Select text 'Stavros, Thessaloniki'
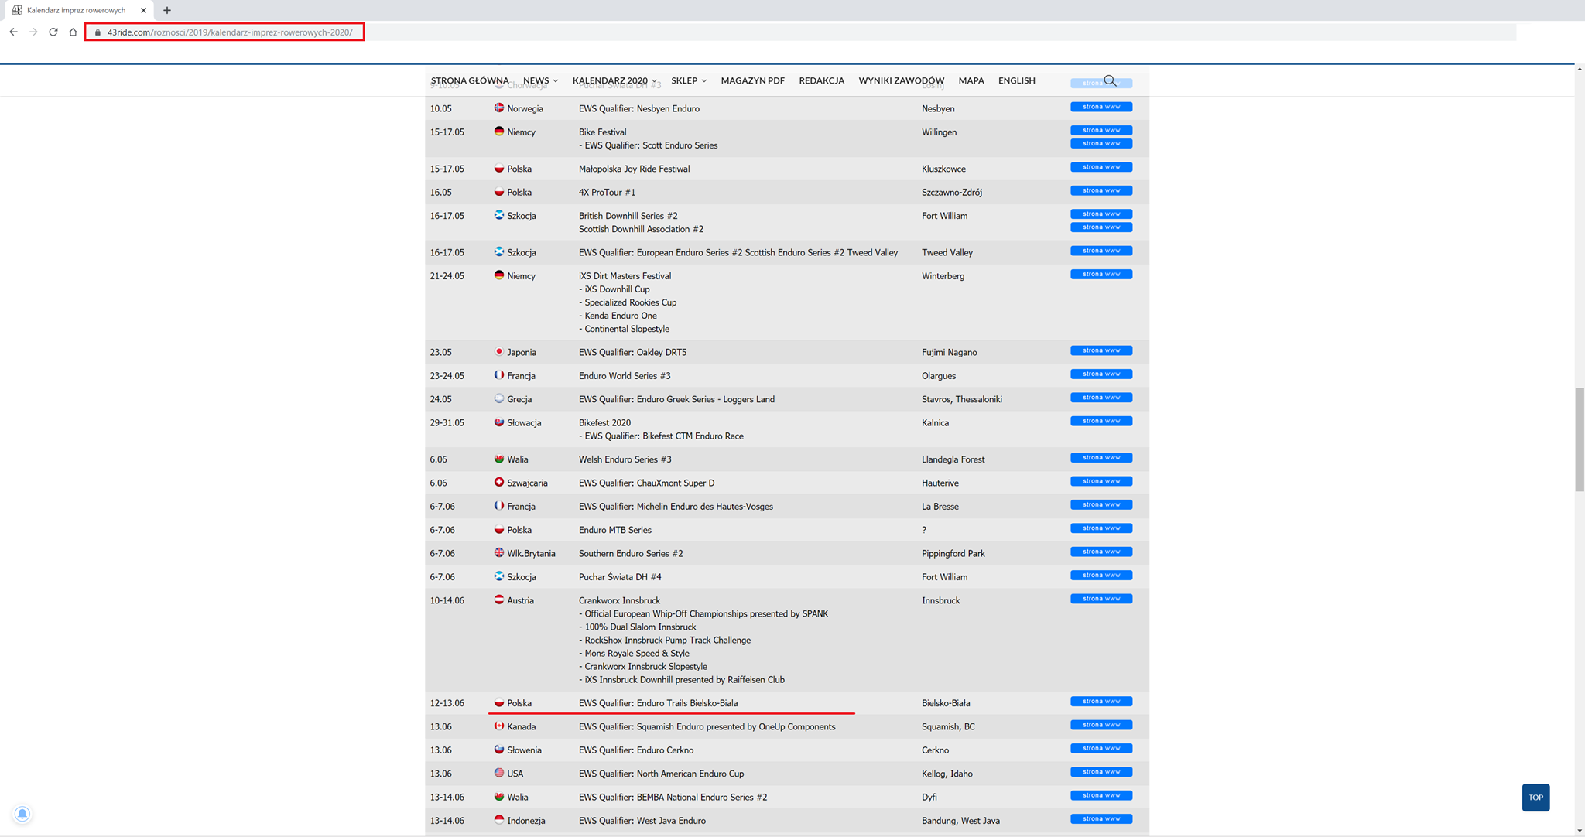This screenshot has width=1585, height=837. tap(962, 399)
